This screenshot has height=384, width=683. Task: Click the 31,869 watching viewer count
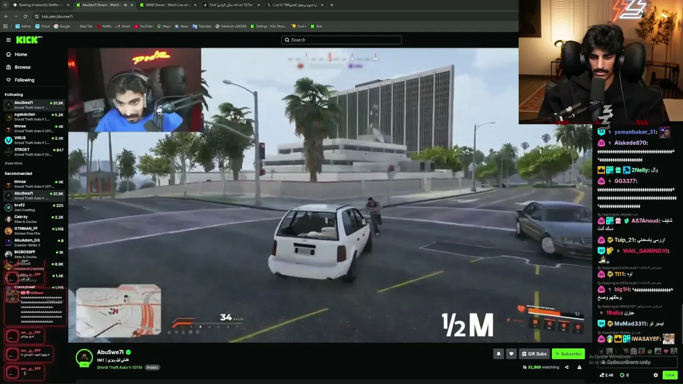point(541,367)
